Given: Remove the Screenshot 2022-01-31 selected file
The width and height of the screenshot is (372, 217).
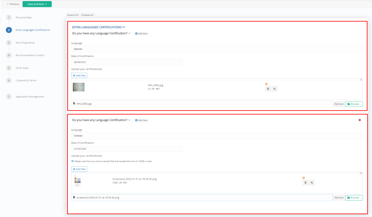Looking at the screenshot, I should [x=339, y=198].
